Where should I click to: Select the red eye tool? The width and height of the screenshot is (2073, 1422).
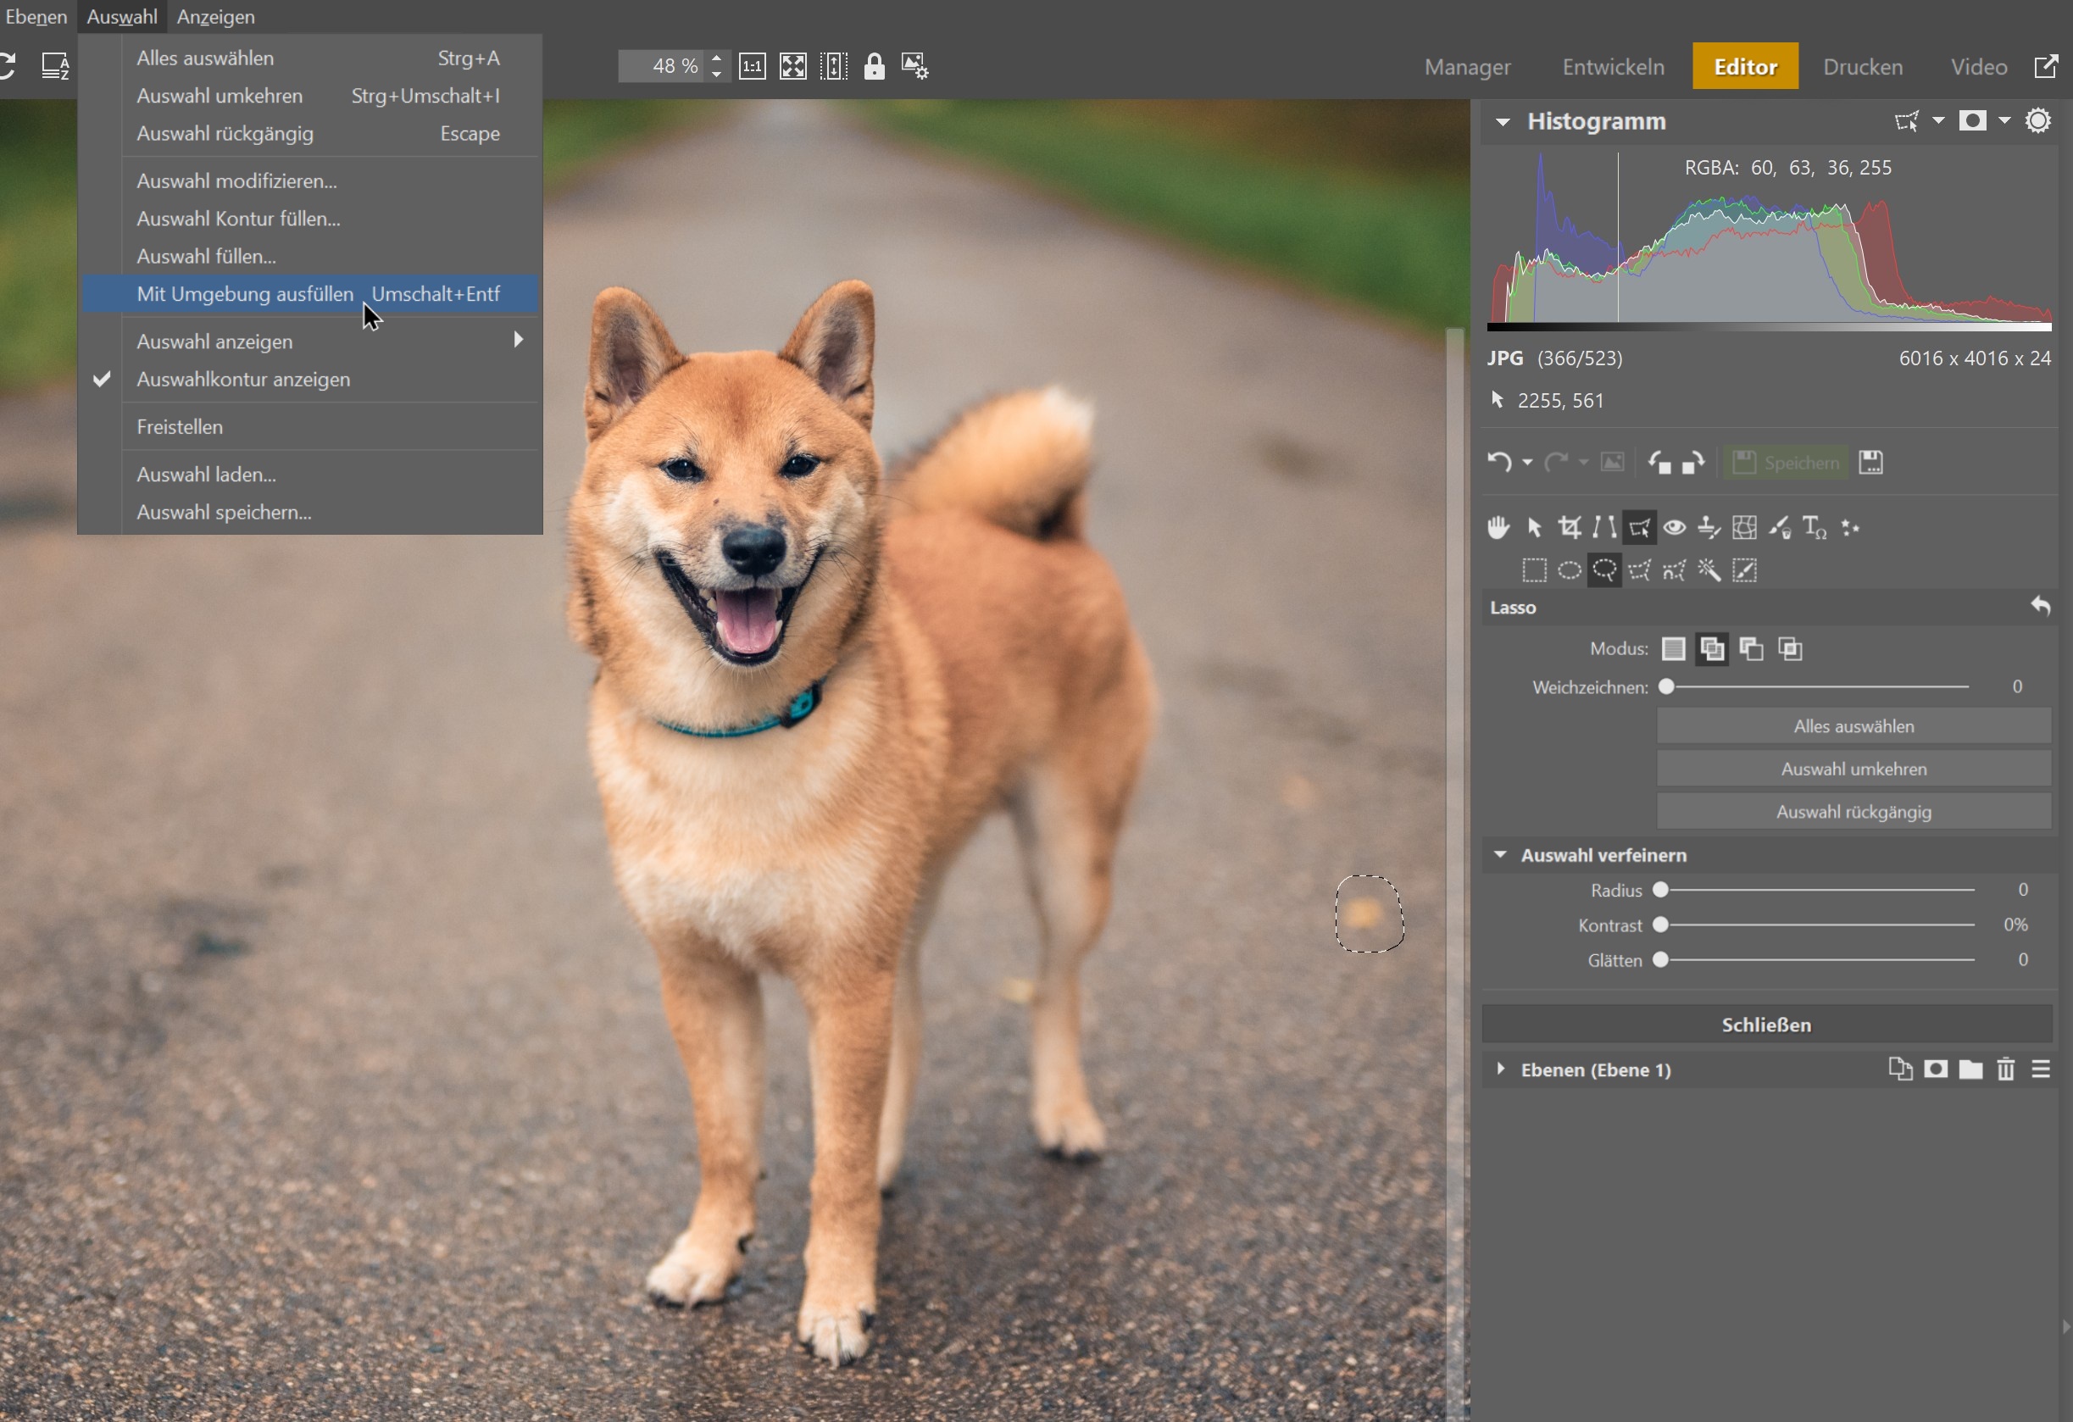[x=1675, y=527]
